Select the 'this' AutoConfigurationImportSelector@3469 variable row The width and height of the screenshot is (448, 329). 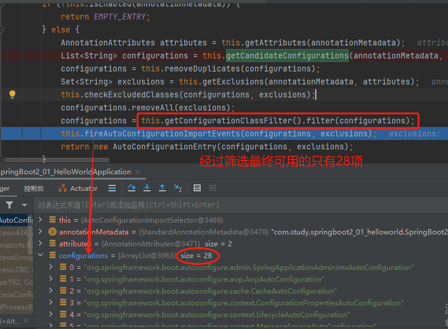[241, 220]
